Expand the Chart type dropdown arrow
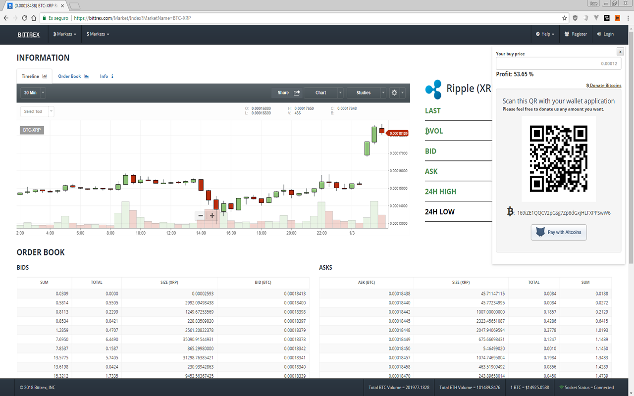 pos(340,93)
